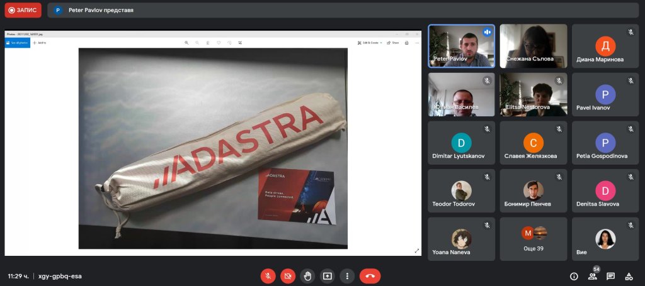The image size is (645, 286).
Task: Show everyone participants panel
Action: 592,276
